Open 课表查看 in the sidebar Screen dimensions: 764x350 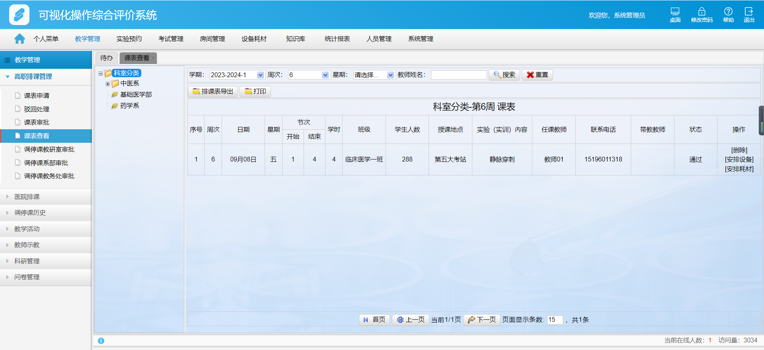pyautogui.click(x=46, y=136)
